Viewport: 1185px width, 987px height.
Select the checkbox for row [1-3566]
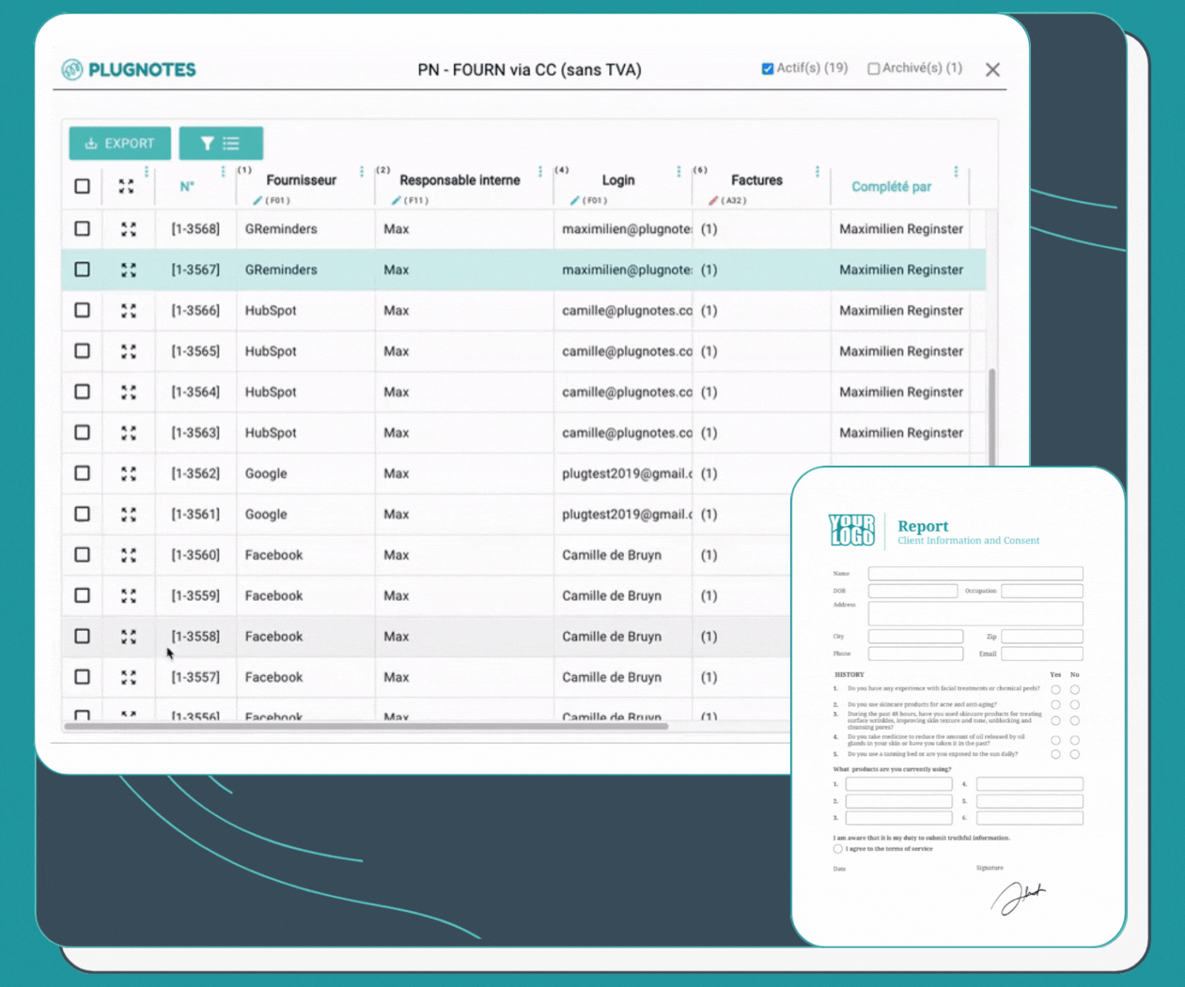pos(82,310)
